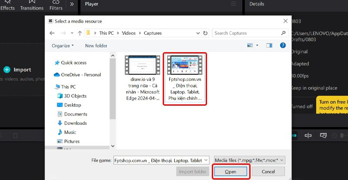Click navigation pane scroll up arrow
348x180 pixels.
coord(113,56)
